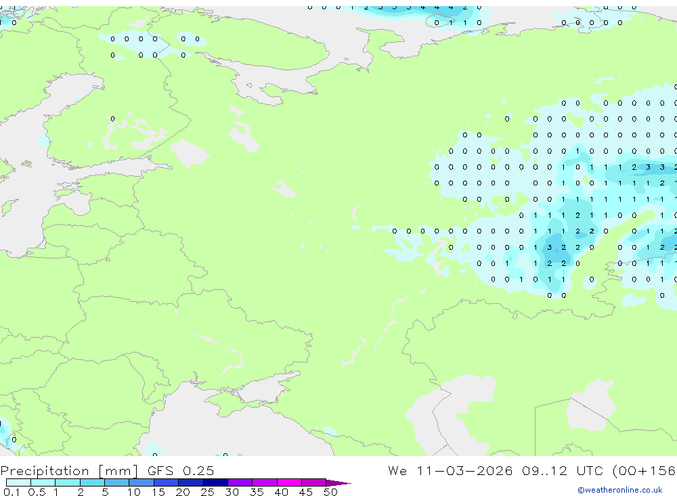The height and width of the screenshot is (496, 677).
Task: Pick the 5–10 mm legend color swatch
Action: (117, 482)
